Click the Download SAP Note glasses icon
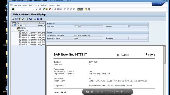 click(x=23, y=19)
